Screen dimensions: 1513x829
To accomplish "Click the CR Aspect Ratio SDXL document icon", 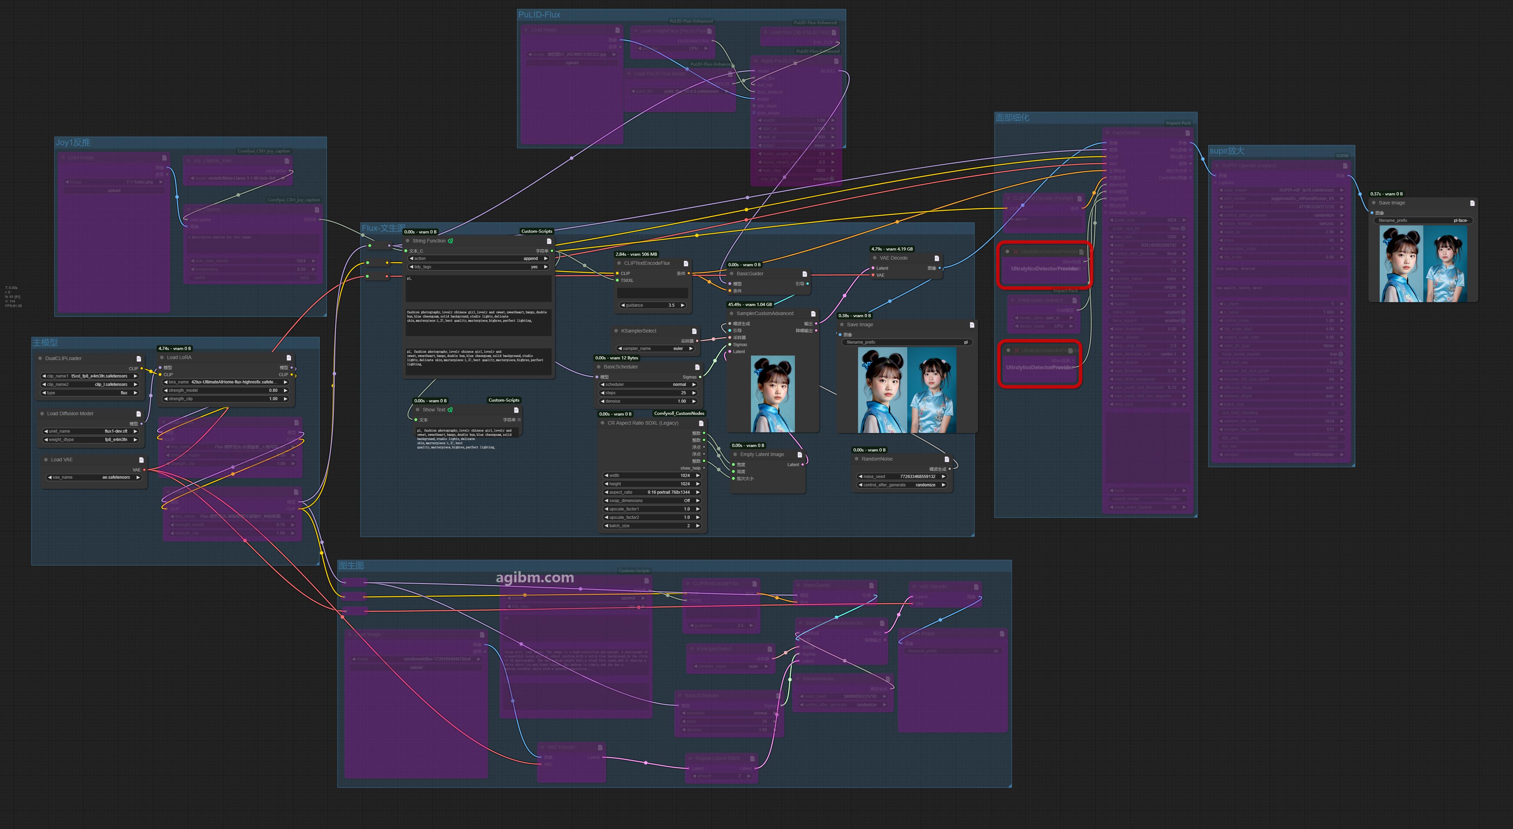I will tap(701, 423).
